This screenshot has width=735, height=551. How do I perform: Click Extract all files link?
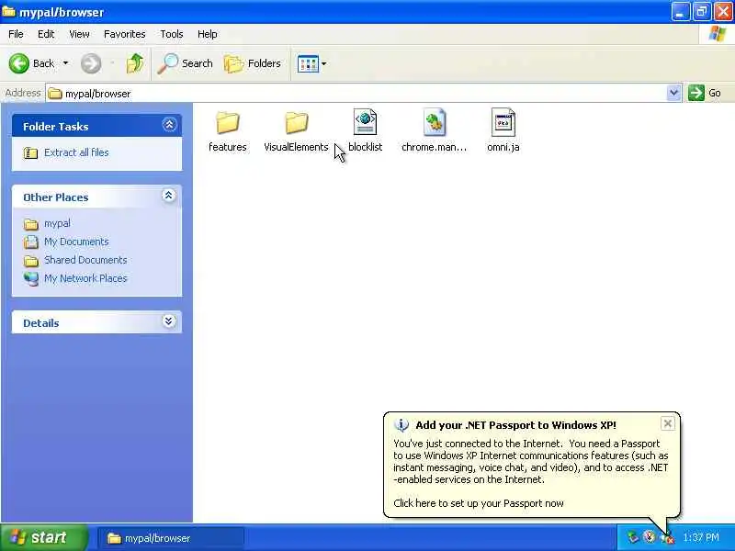click(76, 152)
